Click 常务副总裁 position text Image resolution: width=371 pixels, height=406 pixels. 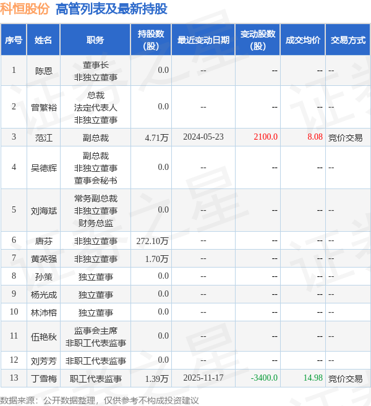coord(96,198)
